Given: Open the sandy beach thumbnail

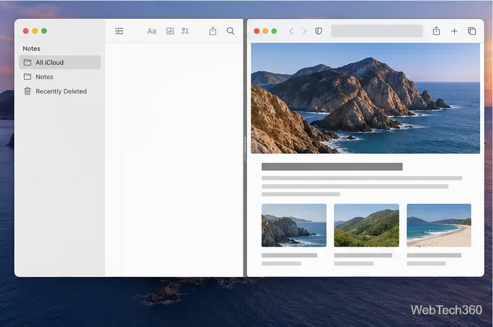Looking at the screenshot, I should tap(439, 225).
